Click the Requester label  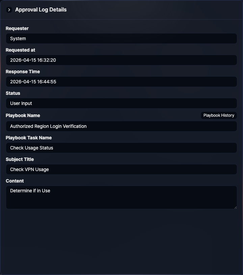click(x=17, y=28)
